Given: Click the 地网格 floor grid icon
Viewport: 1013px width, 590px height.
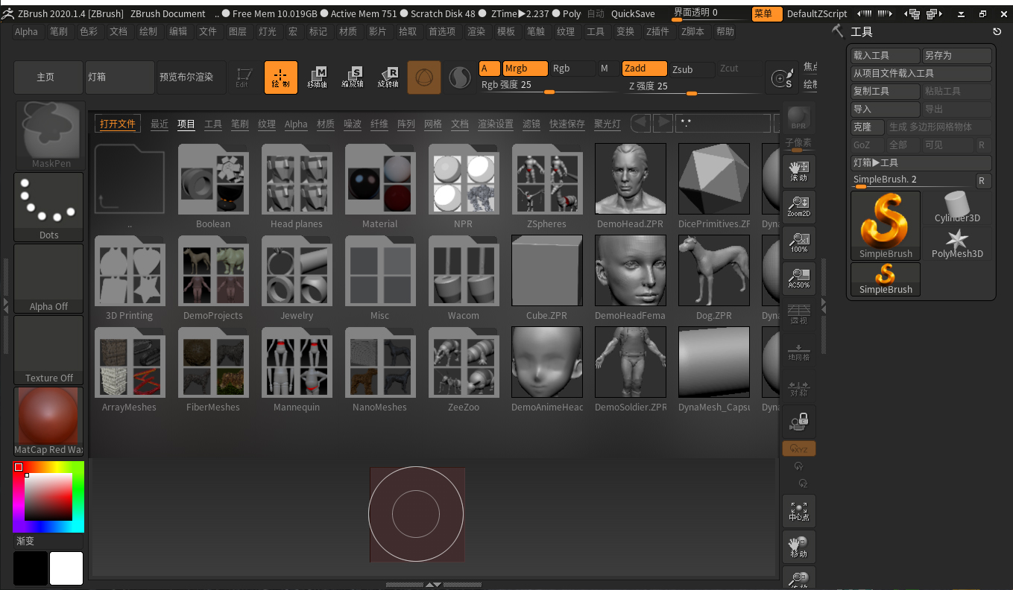Looking at the screenshot, I should click(x=798, y=350).
